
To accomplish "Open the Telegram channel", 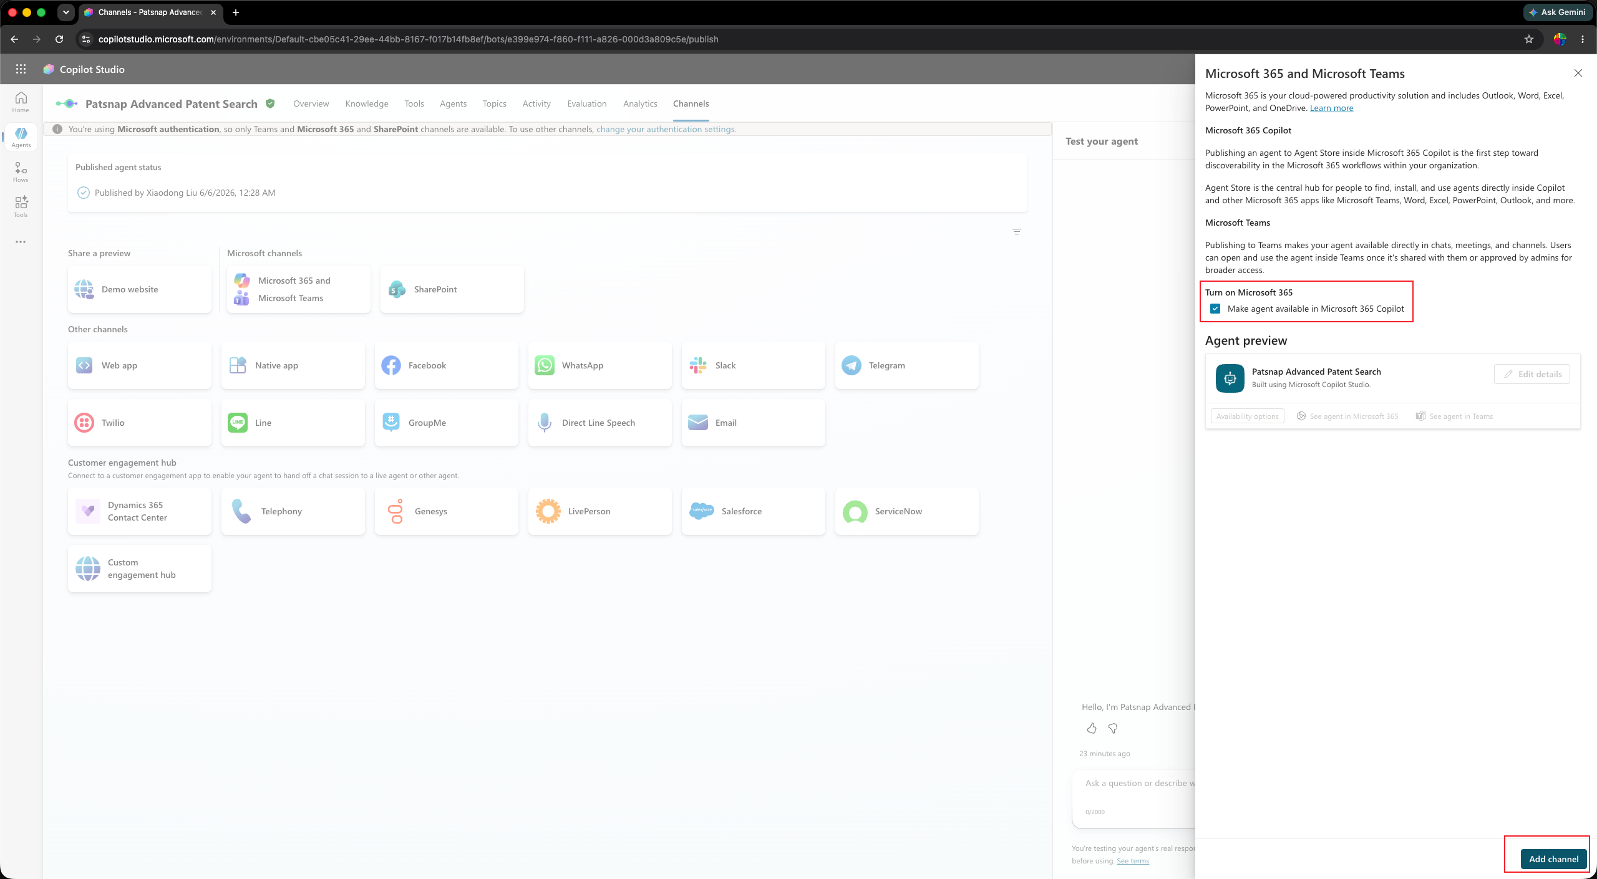I will click(x=907, y=365).
